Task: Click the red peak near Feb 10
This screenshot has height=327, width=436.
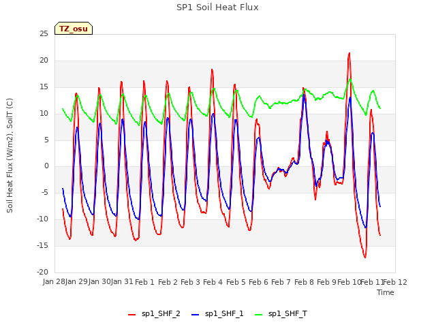Action: 349,53
